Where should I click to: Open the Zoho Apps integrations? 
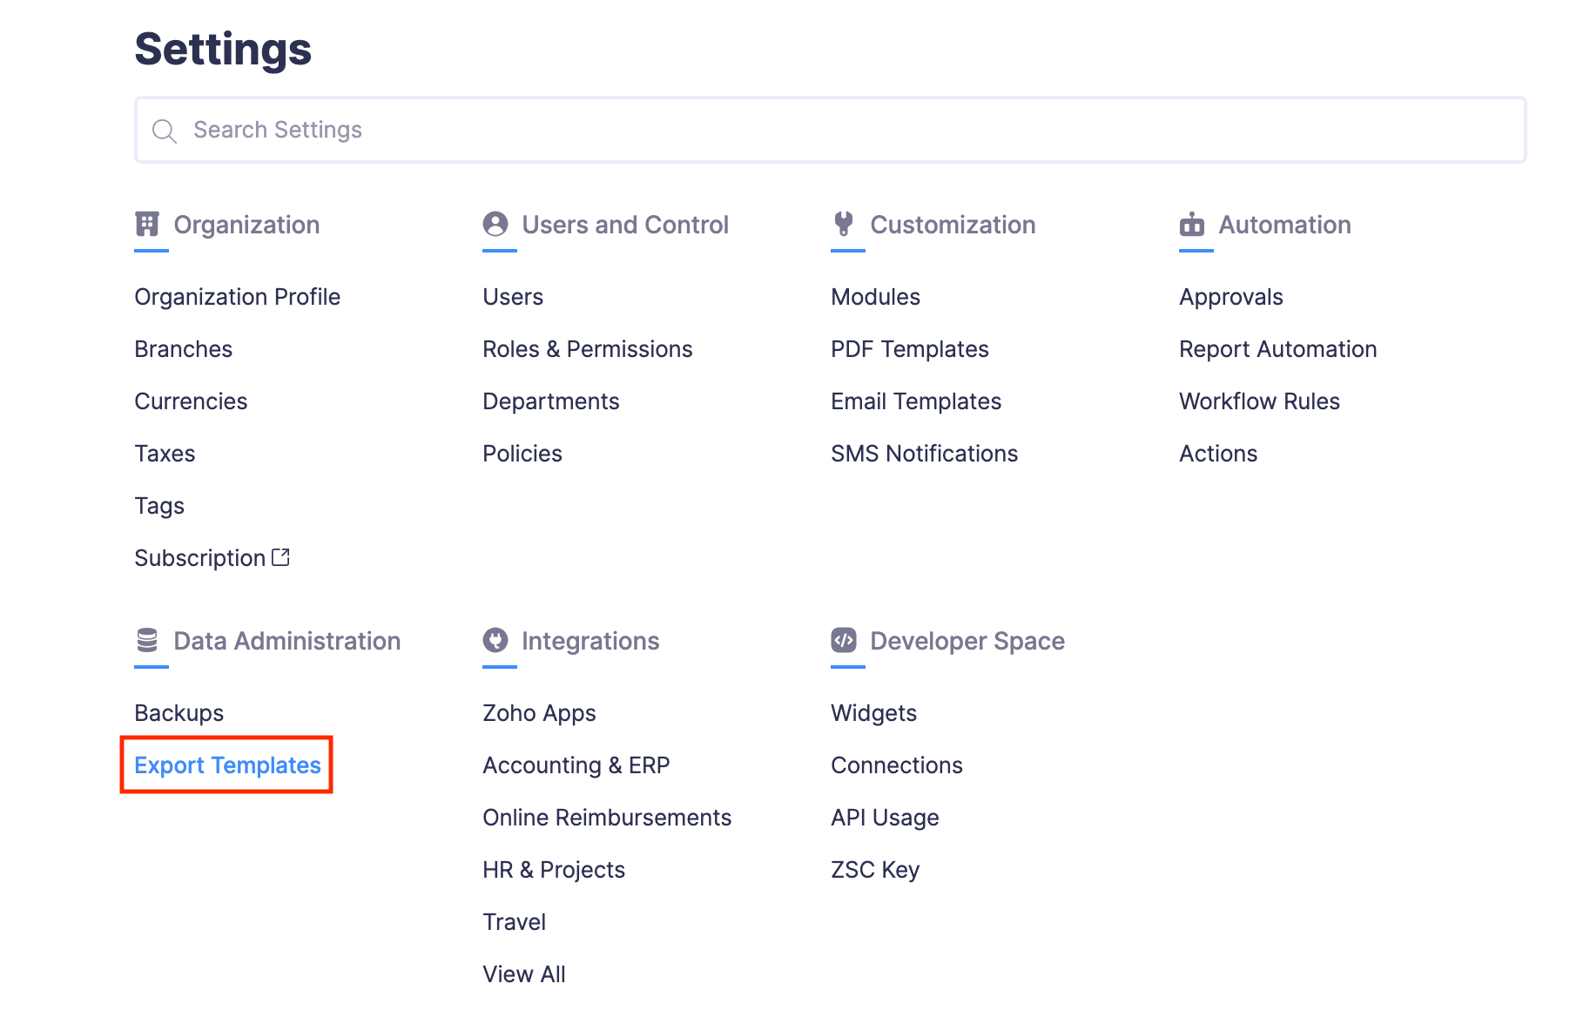[538, 712]
